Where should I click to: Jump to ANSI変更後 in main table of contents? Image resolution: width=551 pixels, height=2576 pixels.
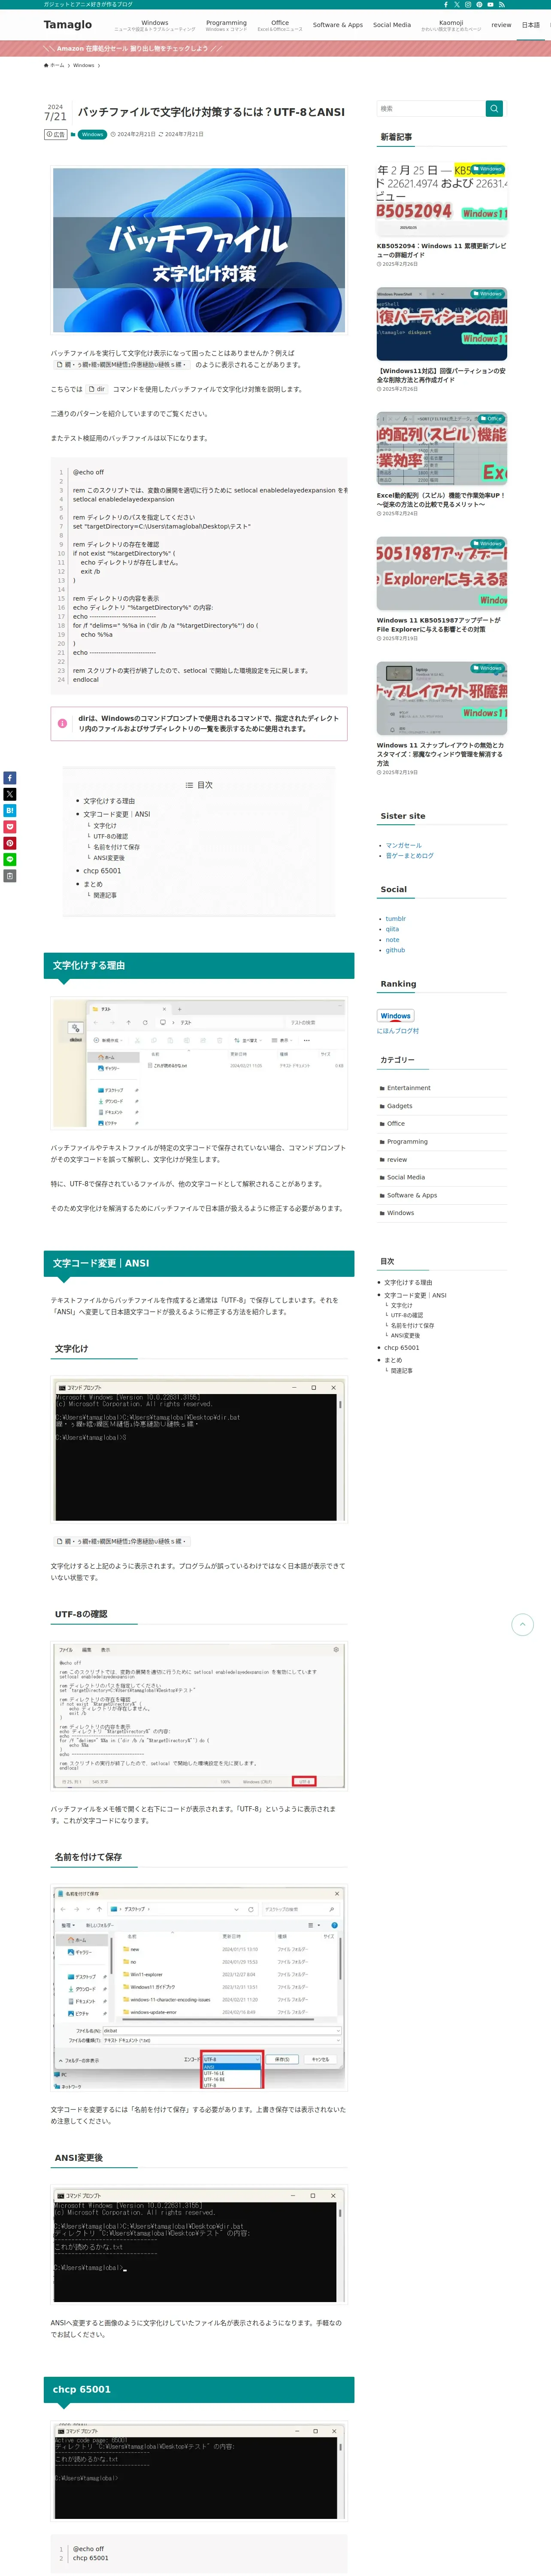[x=109, y=858]
